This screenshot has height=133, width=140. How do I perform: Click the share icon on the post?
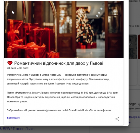(x=117, y=119)
